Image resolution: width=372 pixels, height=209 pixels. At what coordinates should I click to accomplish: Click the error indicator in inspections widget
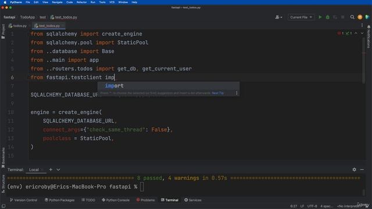click(341, 34)
